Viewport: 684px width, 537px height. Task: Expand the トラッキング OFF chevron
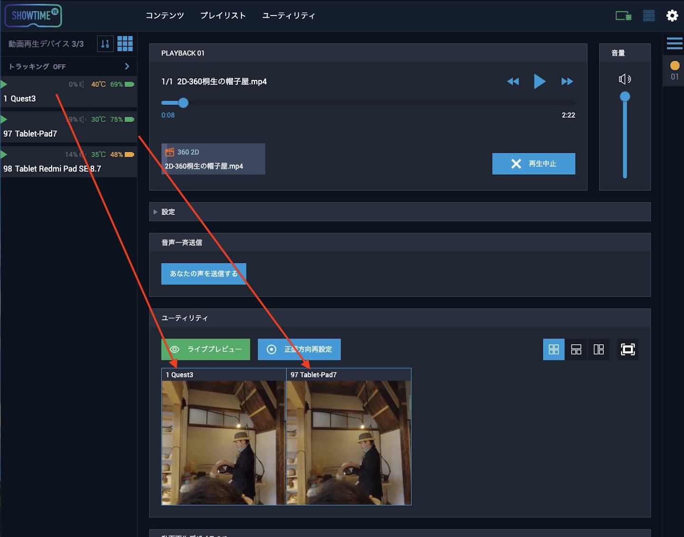(x=127, y=66)
